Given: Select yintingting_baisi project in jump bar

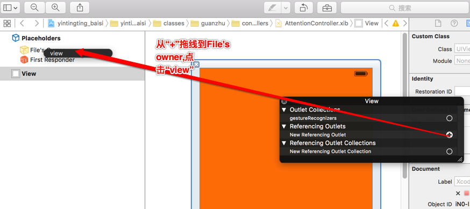Looking at the screenshot, I should 75,23.
